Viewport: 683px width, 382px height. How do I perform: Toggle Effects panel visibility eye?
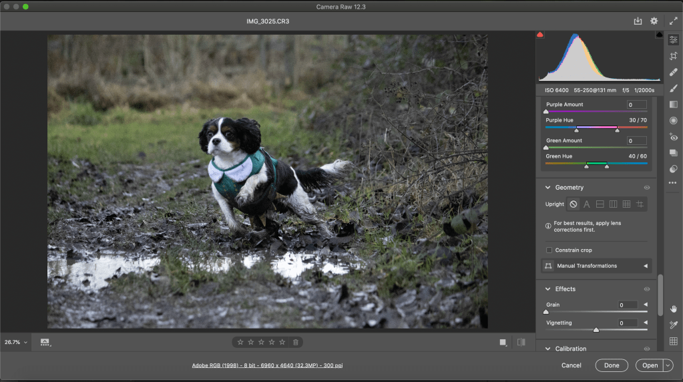[646, 289]
